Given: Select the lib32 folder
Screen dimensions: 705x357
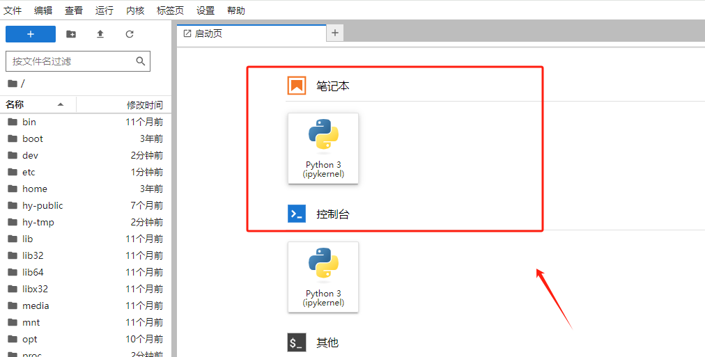Looking at the screenshot, I should pyautogui.click(x=86, y=255).
